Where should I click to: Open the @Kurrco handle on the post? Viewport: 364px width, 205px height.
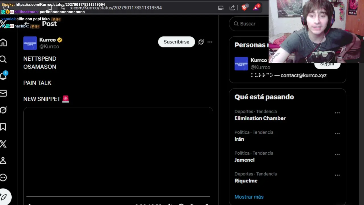point(49,46)
